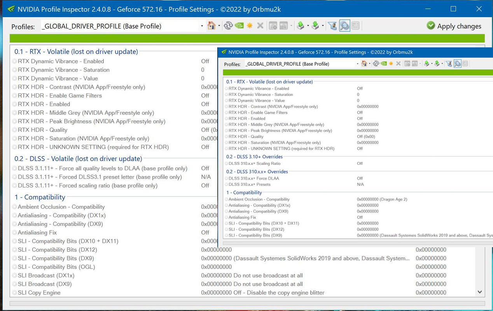Select 'RTX HDR - Enable Game Filters' in large window
The height and width of the screenshot is (311, 493).
point(60,96)
